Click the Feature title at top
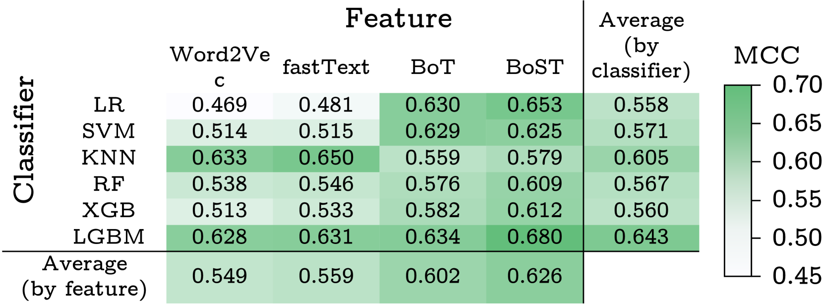 pyautogui.click(x=399, y=19)
